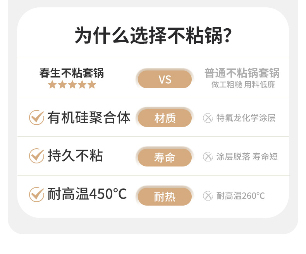Select the 耐热 pill label
This screenshot has height=254, width=306.
[165, 196]
